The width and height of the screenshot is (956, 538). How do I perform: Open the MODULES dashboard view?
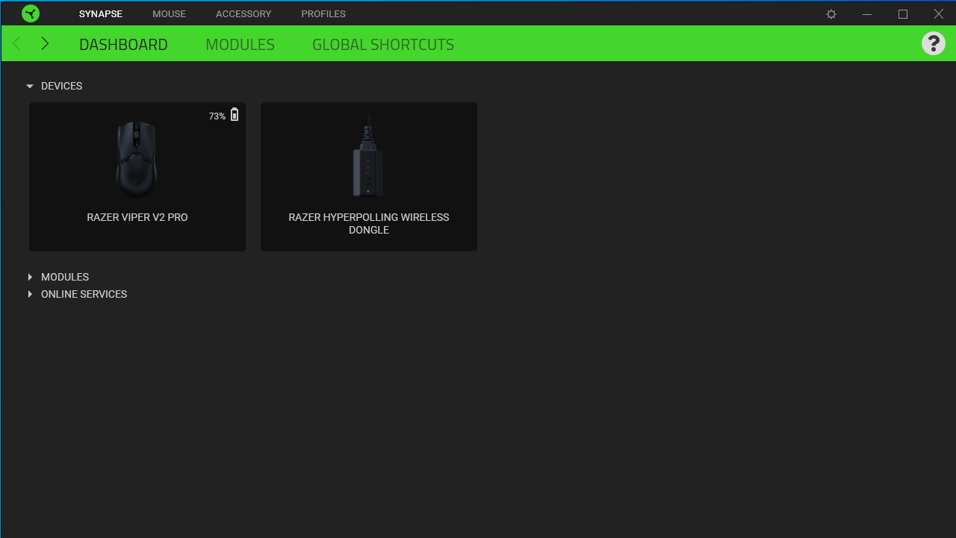point(240,44)
